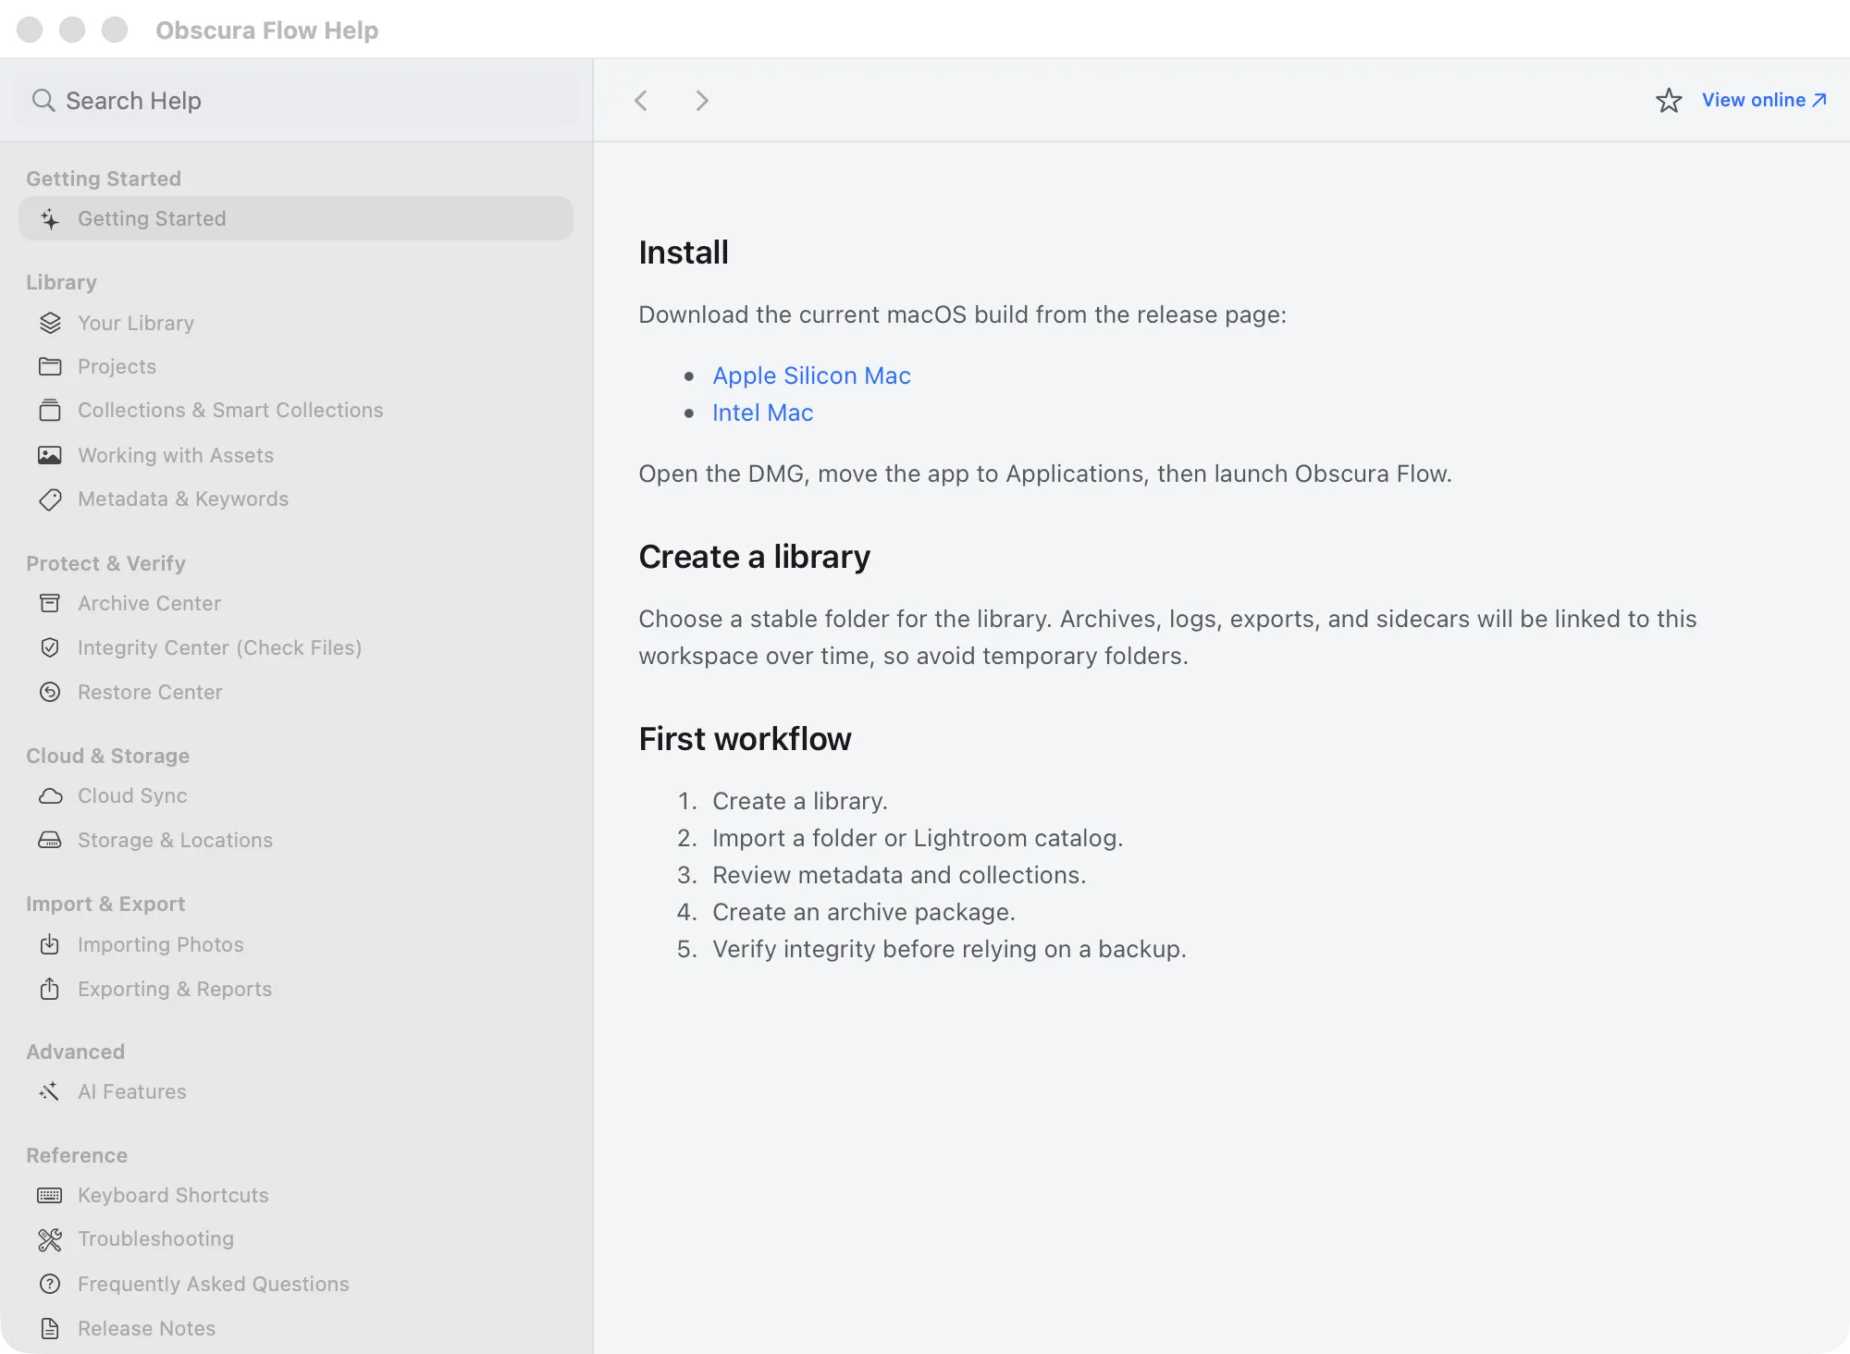Click the Create a library heading

click(x=755, y=557)
